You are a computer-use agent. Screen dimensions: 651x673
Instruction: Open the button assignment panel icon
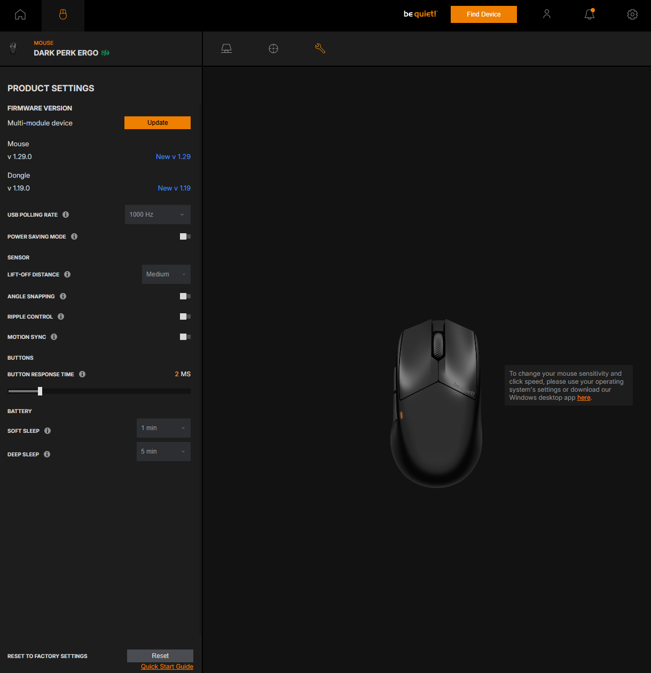tap(226, 48)
